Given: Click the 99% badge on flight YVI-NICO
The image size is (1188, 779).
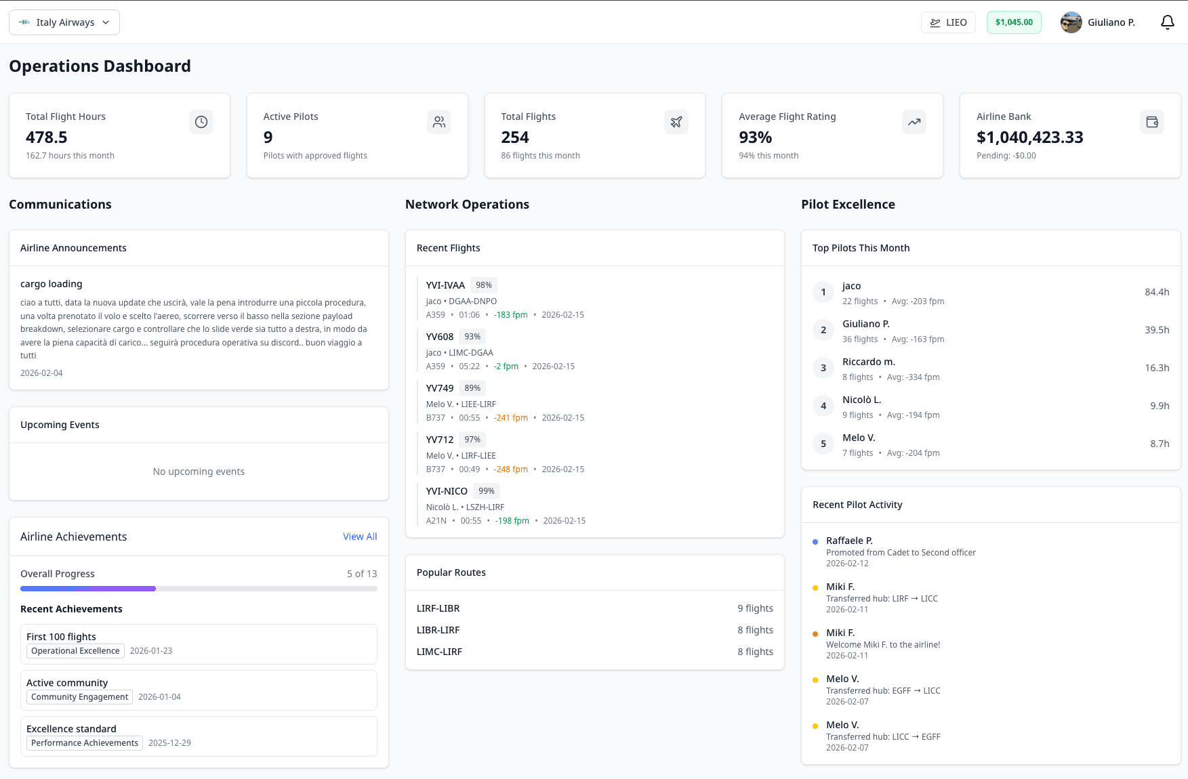Looking at the screenshot, I should point(486,490).
